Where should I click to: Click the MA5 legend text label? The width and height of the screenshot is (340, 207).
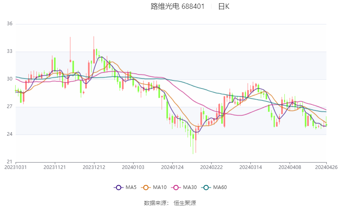(x=131, y=187)
